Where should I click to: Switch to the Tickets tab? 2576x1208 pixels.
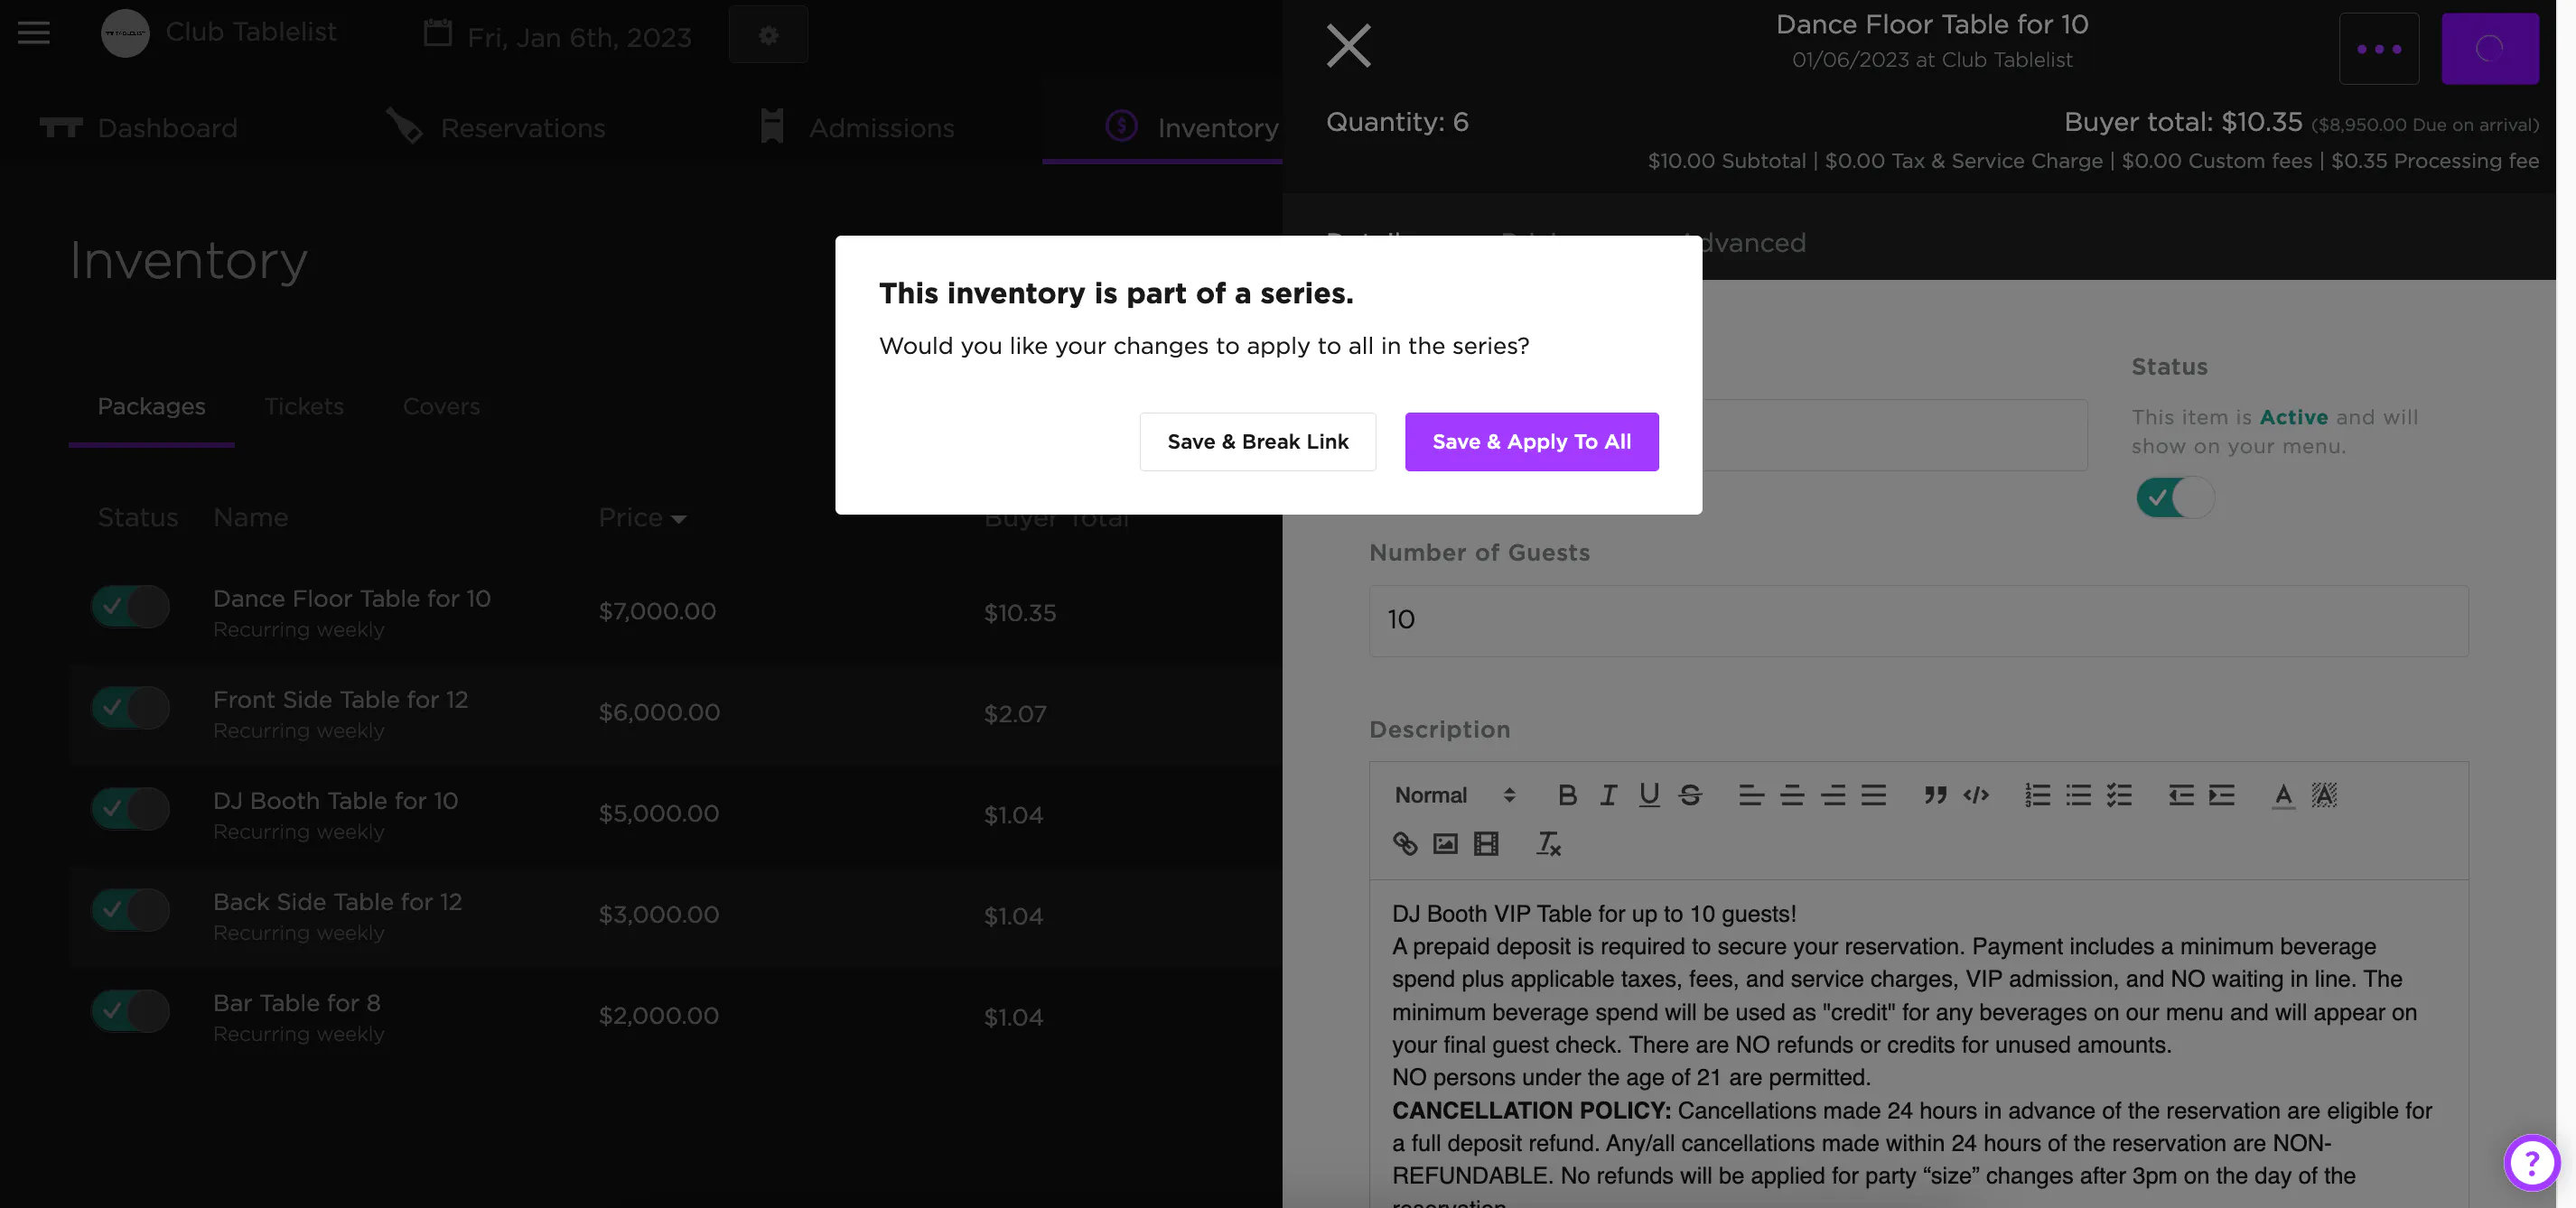click(304, 405)
